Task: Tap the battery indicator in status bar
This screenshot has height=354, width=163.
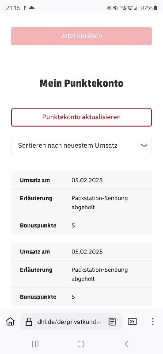Action: pos(155,8)
